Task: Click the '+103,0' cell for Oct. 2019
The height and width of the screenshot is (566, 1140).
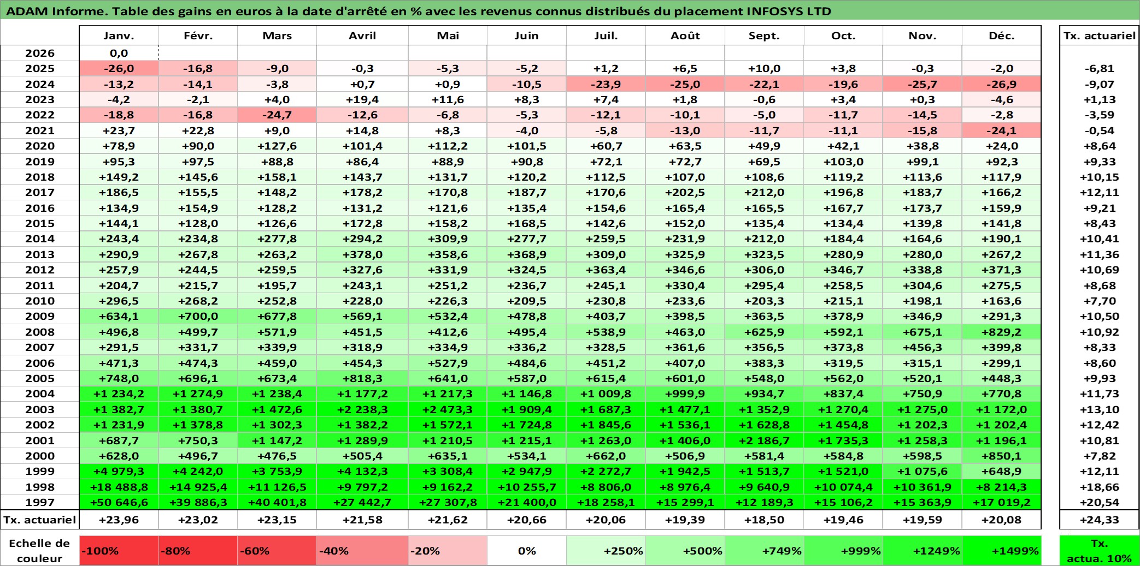Action: click(843, 162)
